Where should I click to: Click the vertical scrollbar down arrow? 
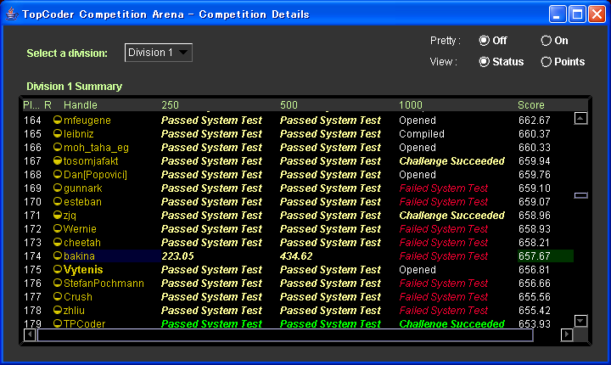point(580,321)
